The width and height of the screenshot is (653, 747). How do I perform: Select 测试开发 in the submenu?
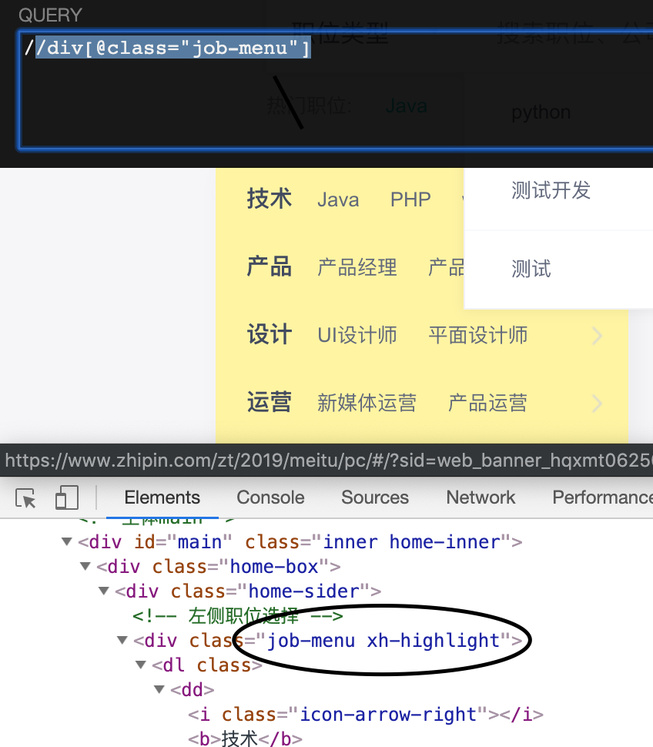(x=551, y=190)
